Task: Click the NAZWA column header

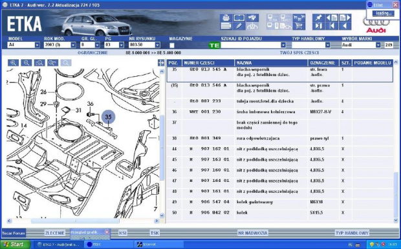Action: pyautogui.click(x=271, y=63)
